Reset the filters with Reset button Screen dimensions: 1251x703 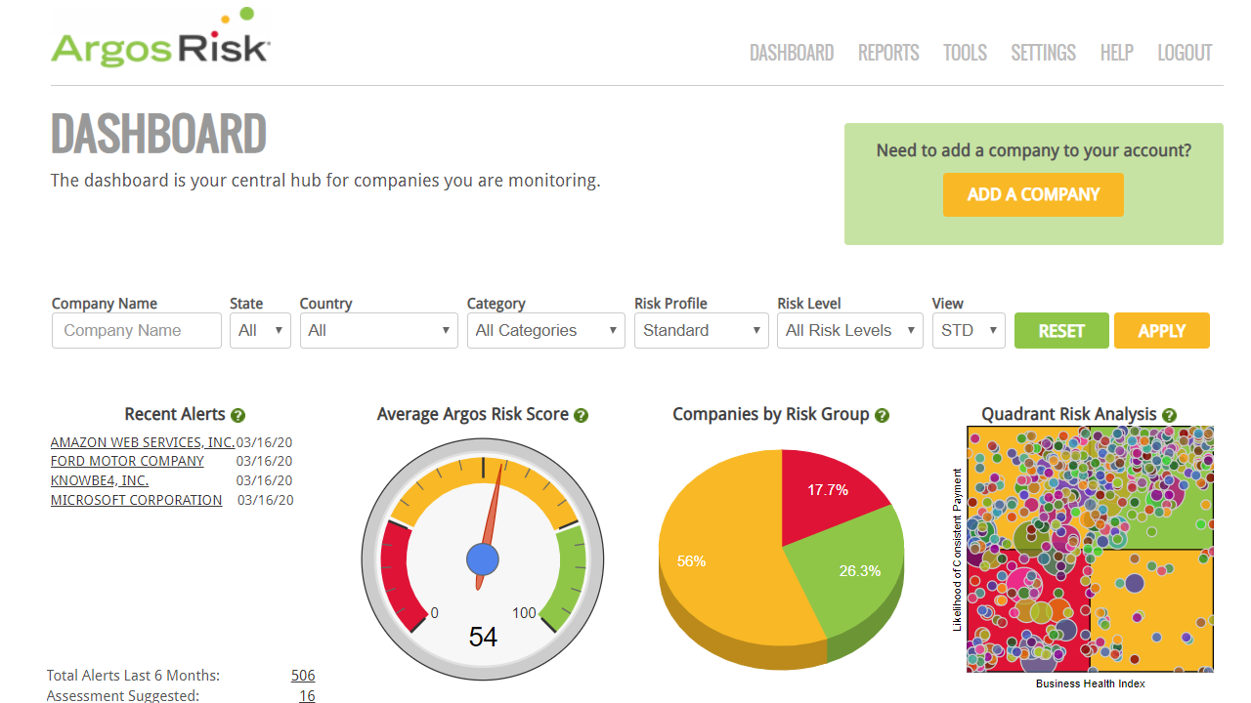point(1061,331)
